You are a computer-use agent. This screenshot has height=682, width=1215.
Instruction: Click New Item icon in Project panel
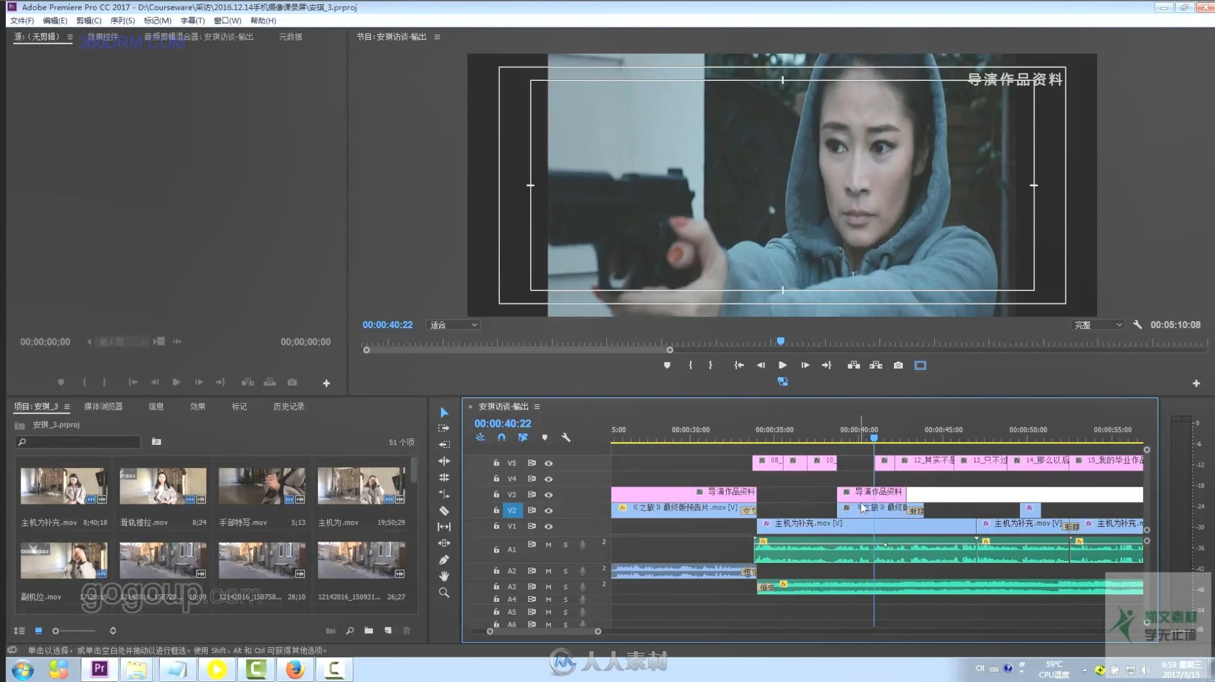388,631
